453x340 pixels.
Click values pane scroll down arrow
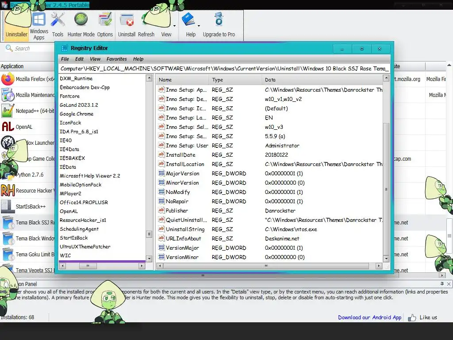[386, 259]
